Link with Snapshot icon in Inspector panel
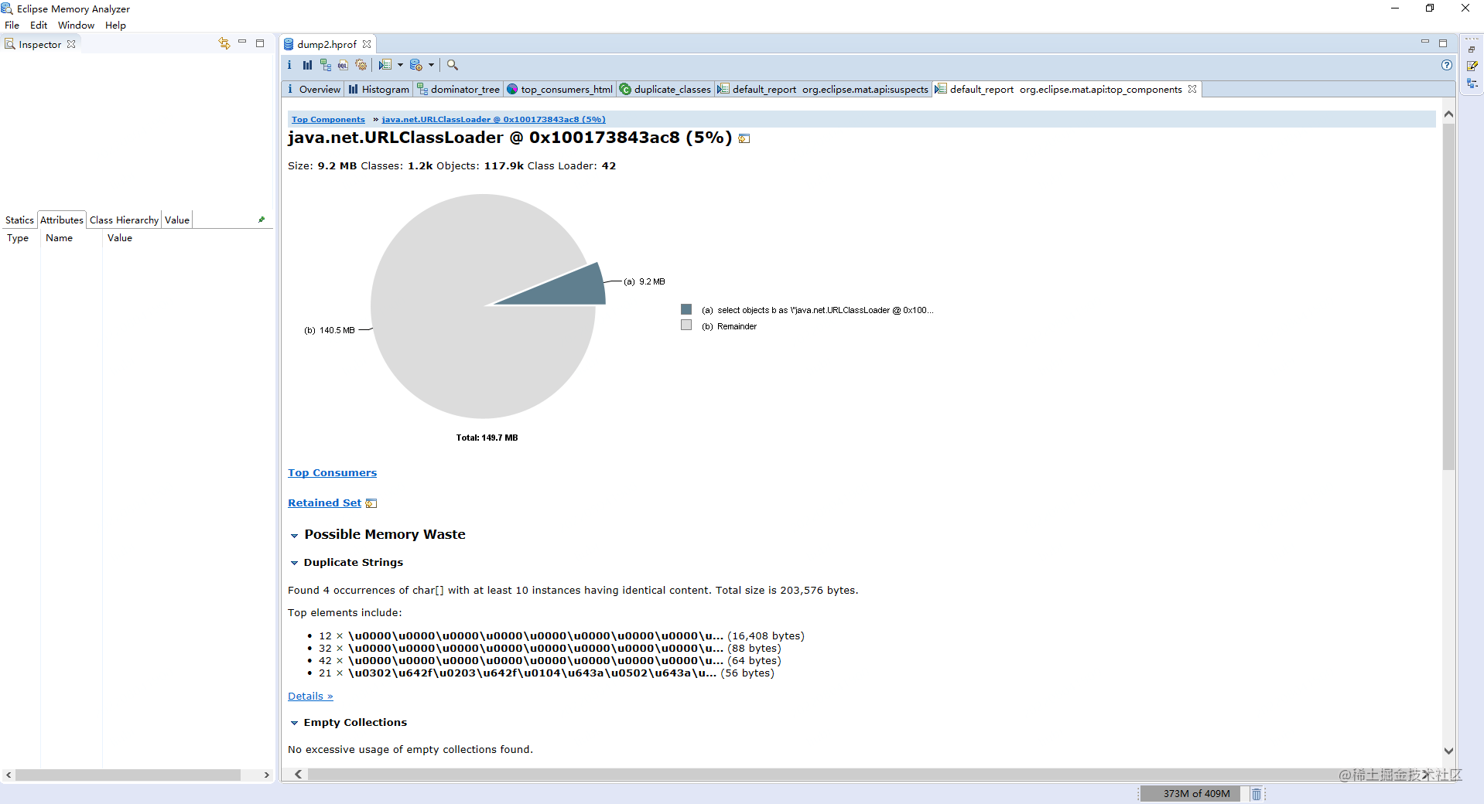The width and height of the screenshot is (1484, 804). coord(224,43)
